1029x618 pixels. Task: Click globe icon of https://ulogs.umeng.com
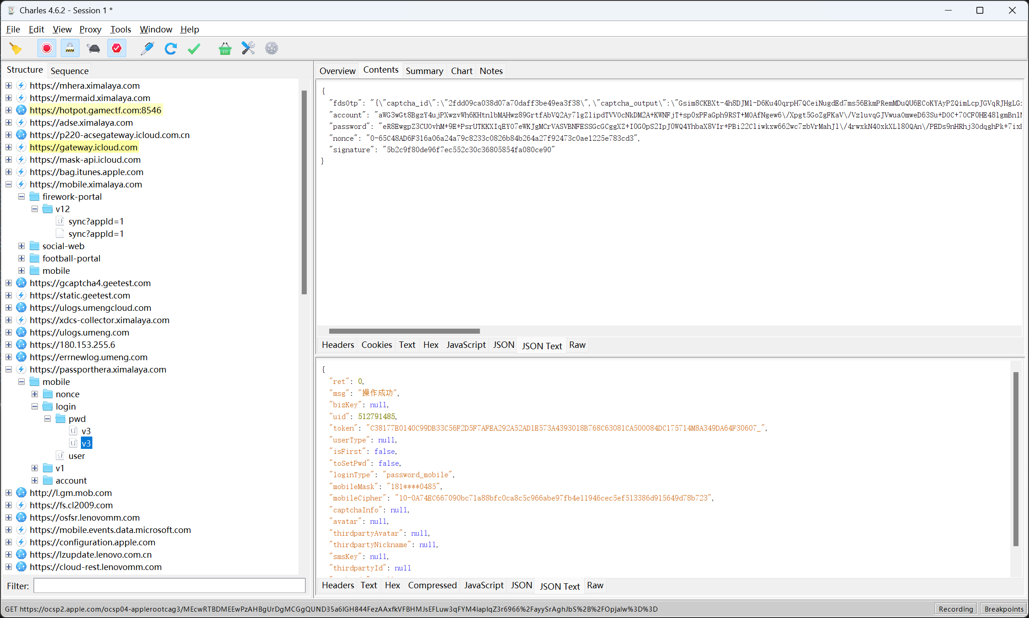coord(21,332)
